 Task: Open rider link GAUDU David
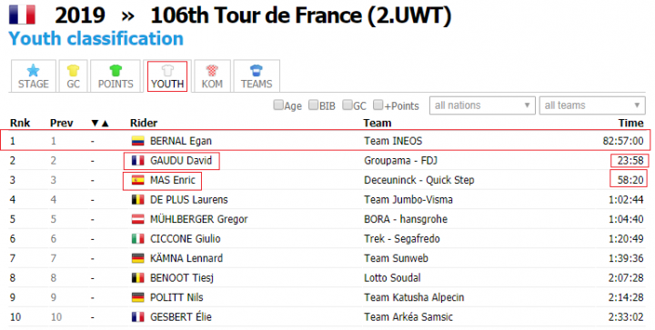tap(181, 161)
